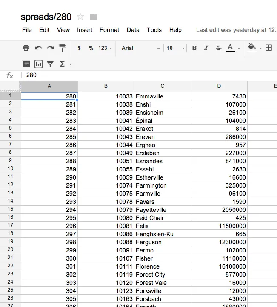Star the spreads/280 document

80,17
